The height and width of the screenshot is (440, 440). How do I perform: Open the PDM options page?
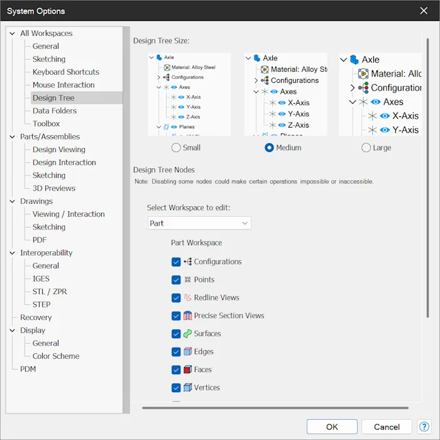28,369
